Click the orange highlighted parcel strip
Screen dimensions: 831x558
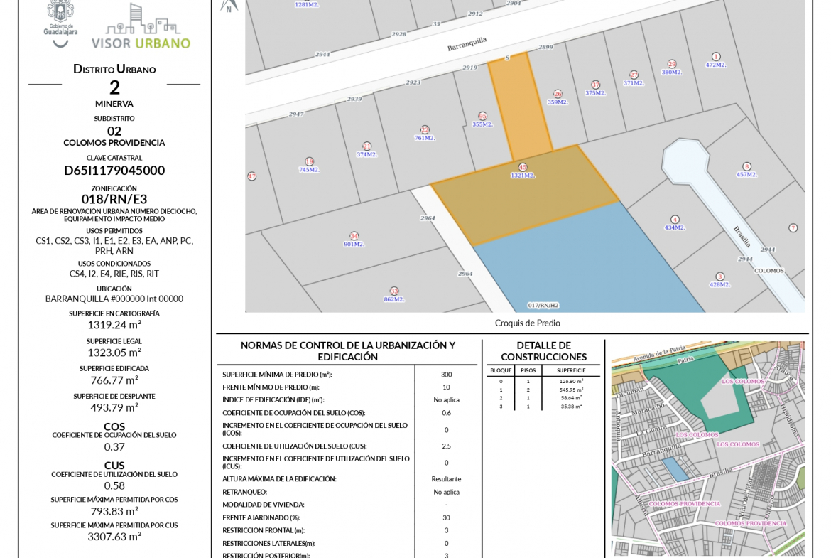(x=520, y=107)
